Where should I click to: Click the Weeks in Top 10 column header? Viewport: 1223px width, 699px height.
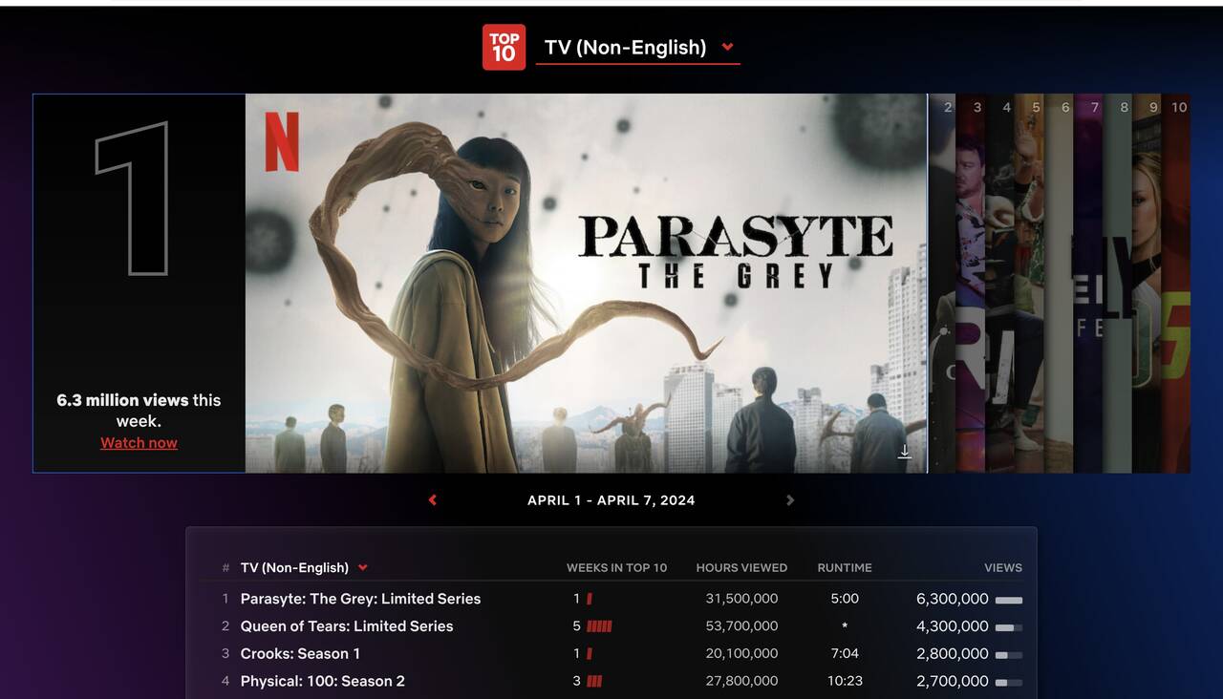point(616,567)
